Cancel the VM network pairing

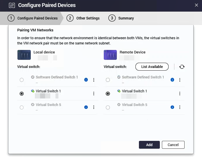tap(173, 145)
